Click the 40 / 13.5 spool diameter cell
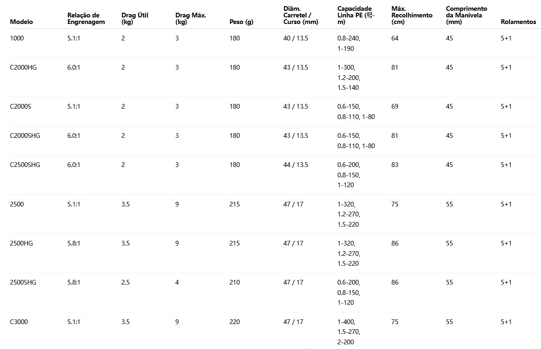The width and height of the screenshot is (541, 349). (x=295, y=38)
